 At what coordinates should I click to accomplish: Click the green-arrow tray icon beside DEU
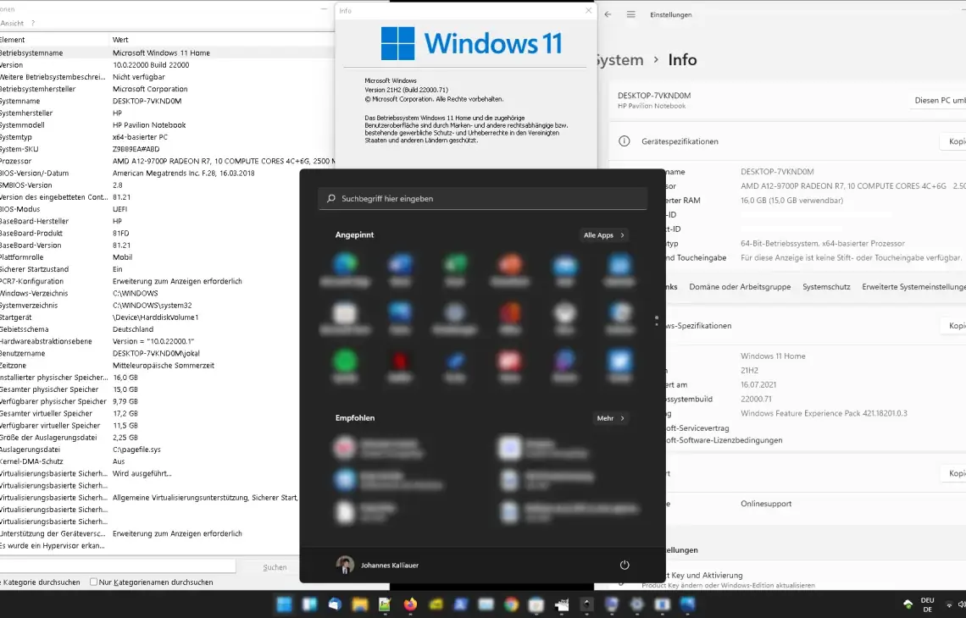tap(908, 604)
